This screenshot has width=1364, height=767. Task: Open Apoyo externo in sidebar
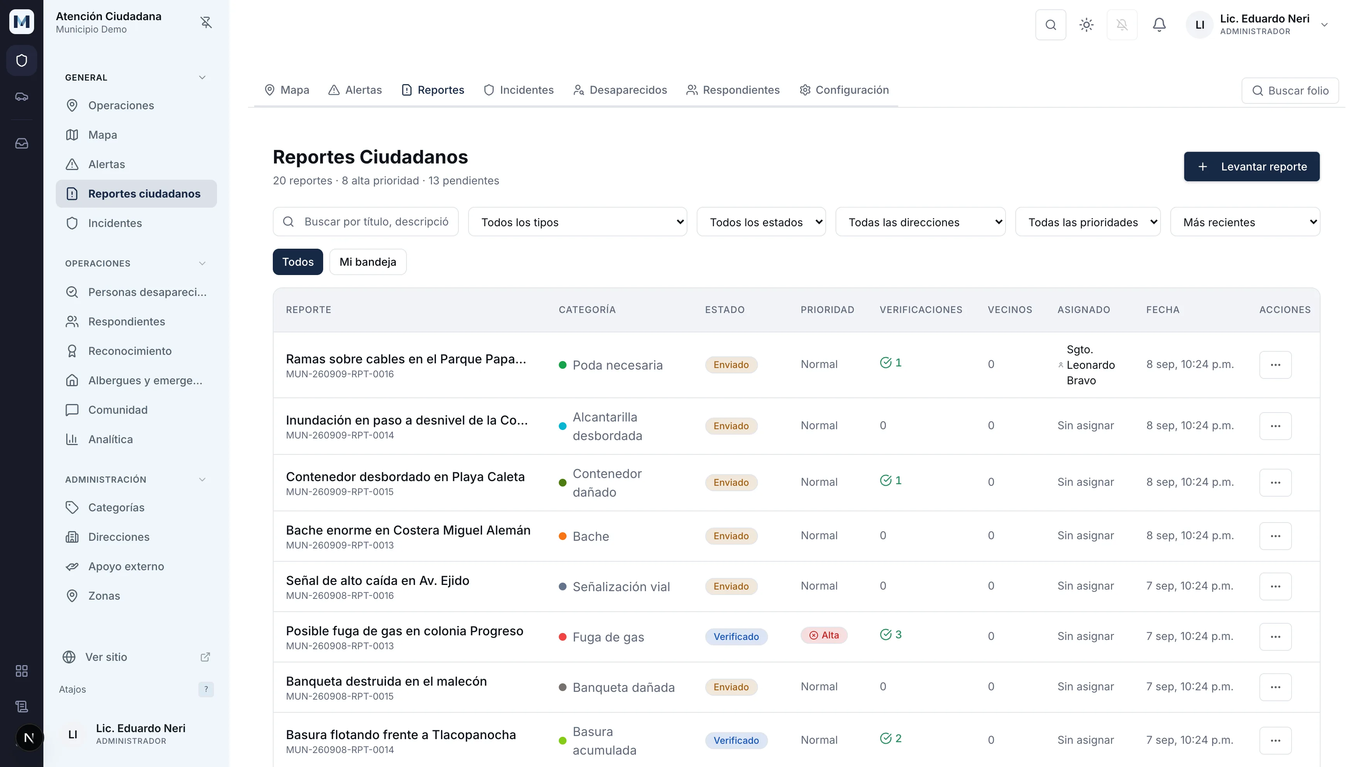[136, 566]
